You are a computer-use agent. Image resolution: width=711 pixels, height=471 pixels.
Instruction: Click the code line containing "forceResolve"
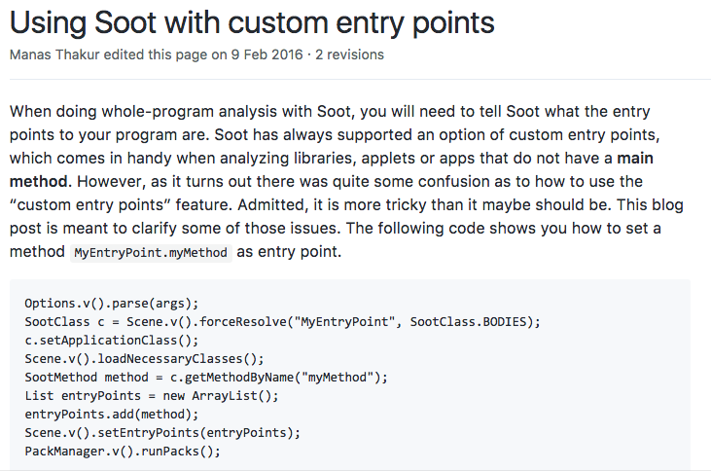tap(282, 322)
